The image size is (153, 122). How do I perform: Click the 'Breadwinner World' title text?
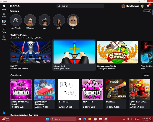[x=106, y=66]
